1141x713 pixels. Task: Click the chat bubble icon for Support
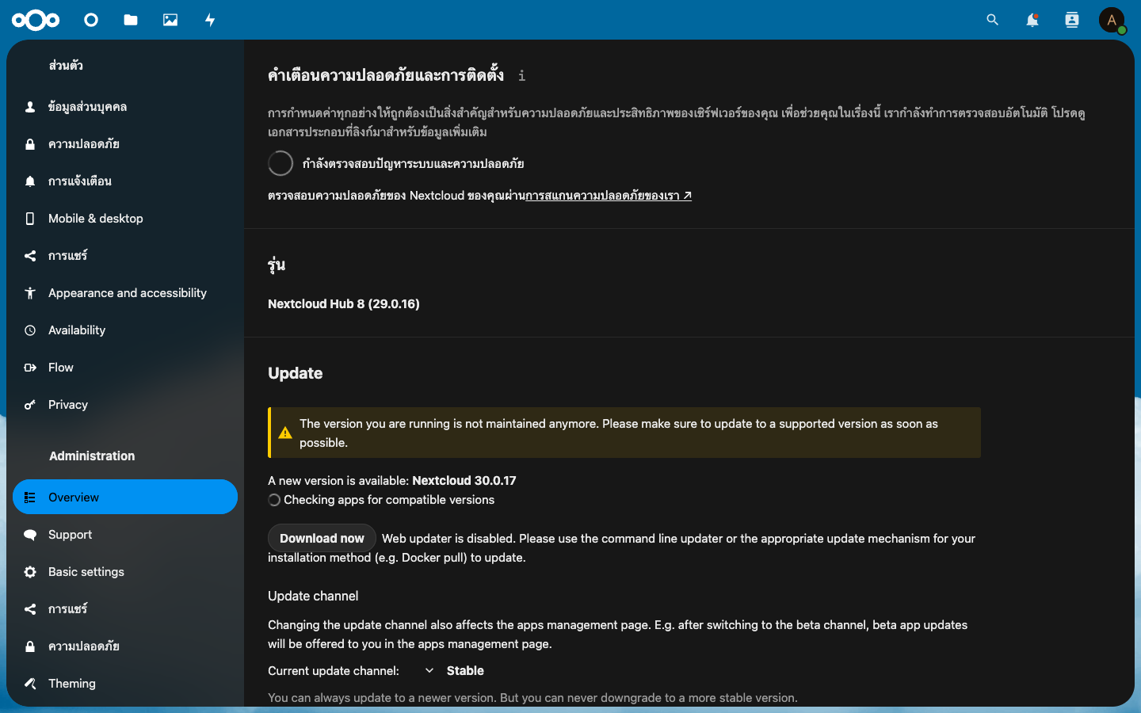coord(30,535)
